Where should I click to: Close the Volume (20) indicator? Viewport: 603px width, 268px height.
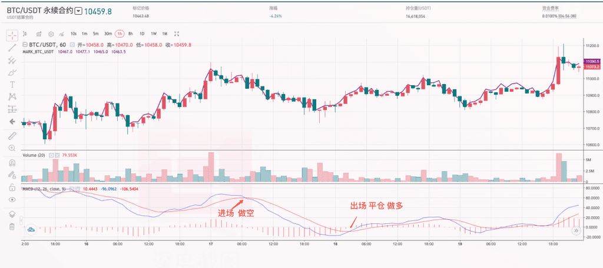click(58, 155)
